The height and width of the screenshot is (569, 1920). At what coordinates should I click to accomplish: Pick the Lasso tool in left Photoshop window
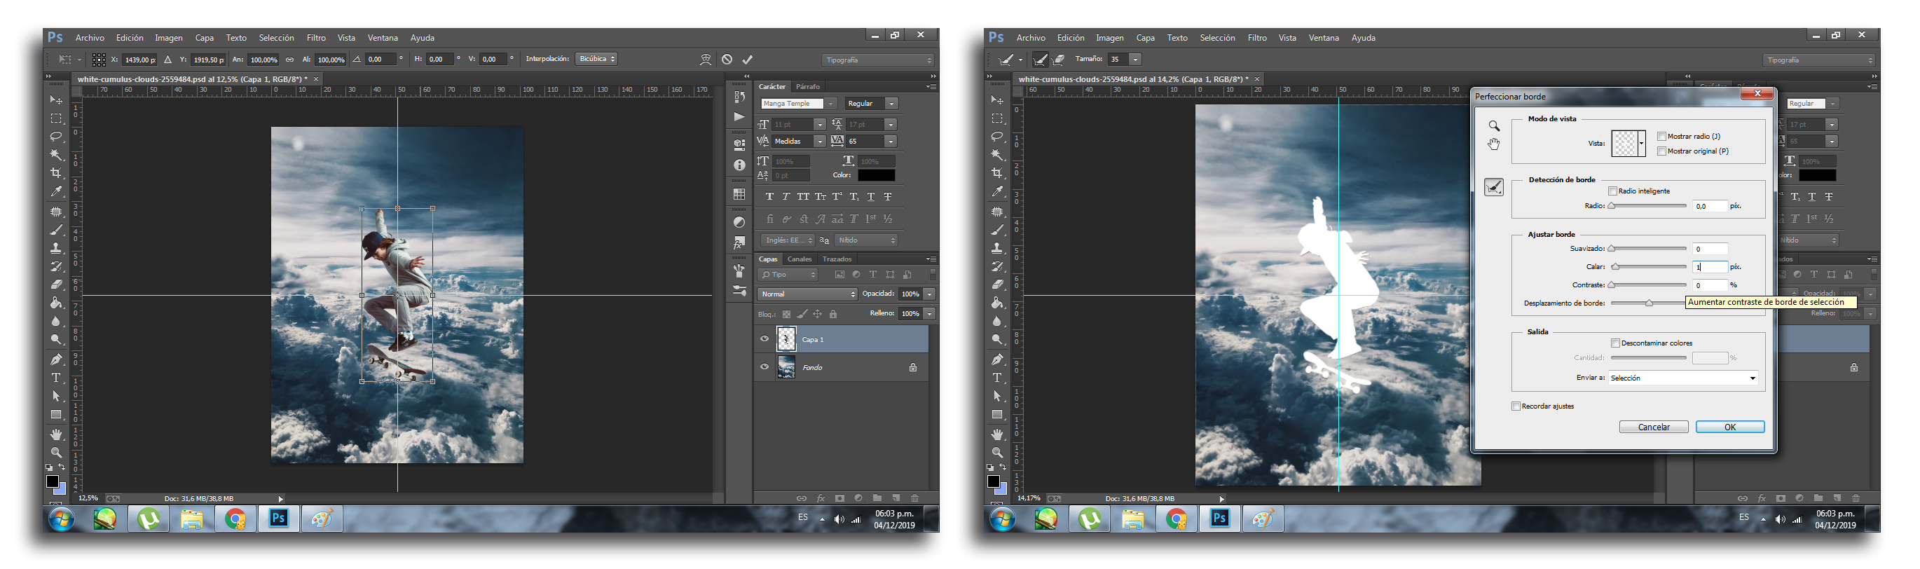click(56, 137)
